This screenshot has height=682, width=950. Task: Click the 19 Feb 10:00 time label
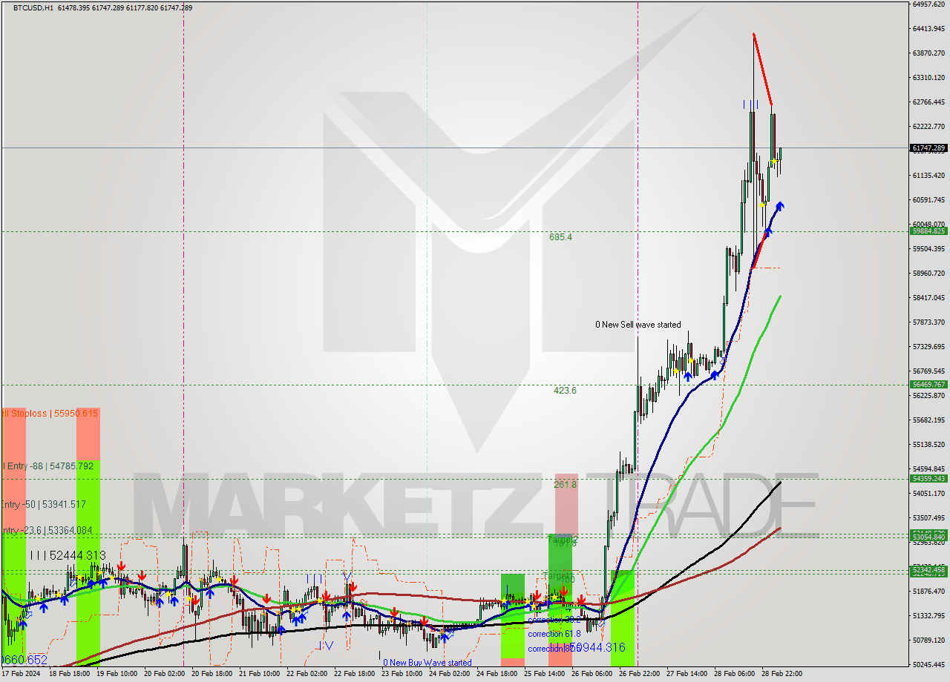(x=117, y=674)
